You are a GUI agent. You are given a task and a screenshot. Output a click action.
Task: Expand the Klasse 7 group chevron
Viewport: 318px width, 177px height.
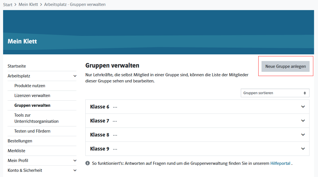pyautogui.click(x=303, y=121)
